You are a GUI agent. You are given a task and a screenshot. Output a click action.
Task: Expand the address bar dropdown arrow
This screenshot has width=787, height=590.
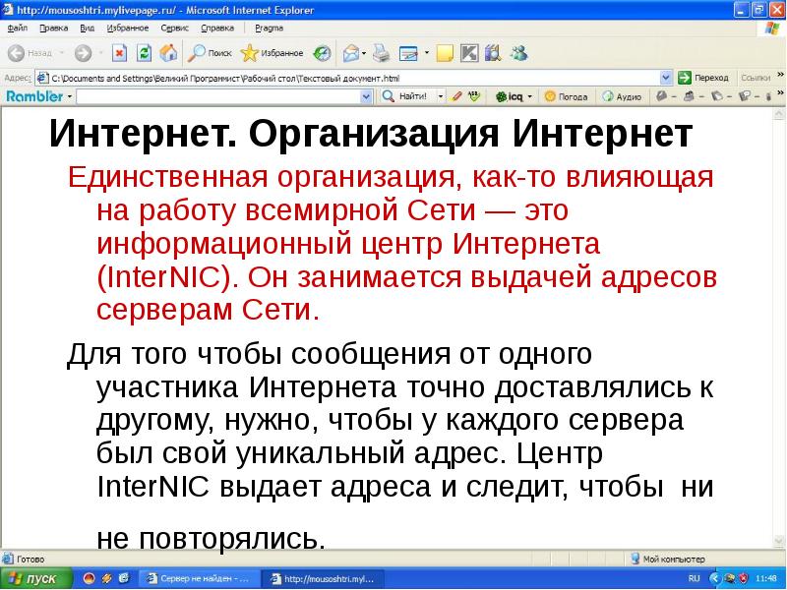click(666, 77)
